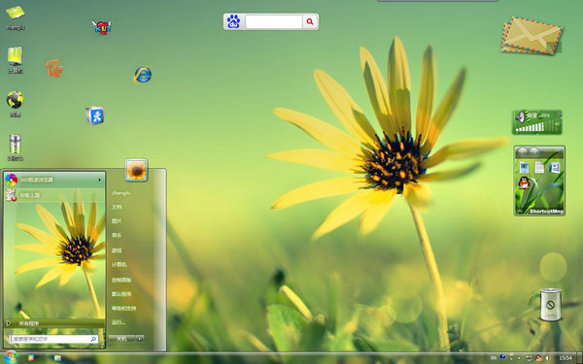Open Help and Support (帮助和支持)
Screen dimensions: 583x364
pos(123,309)
